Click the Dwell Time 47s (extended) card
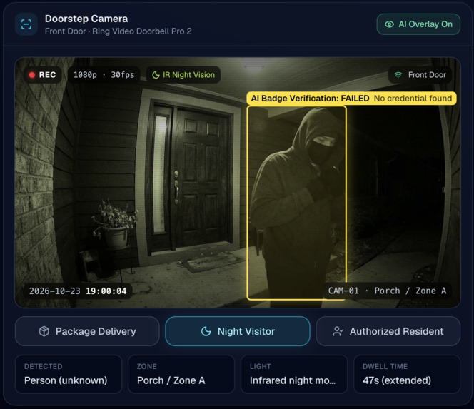The height and width of the screenshot is (409, 474). coord(407,374)
